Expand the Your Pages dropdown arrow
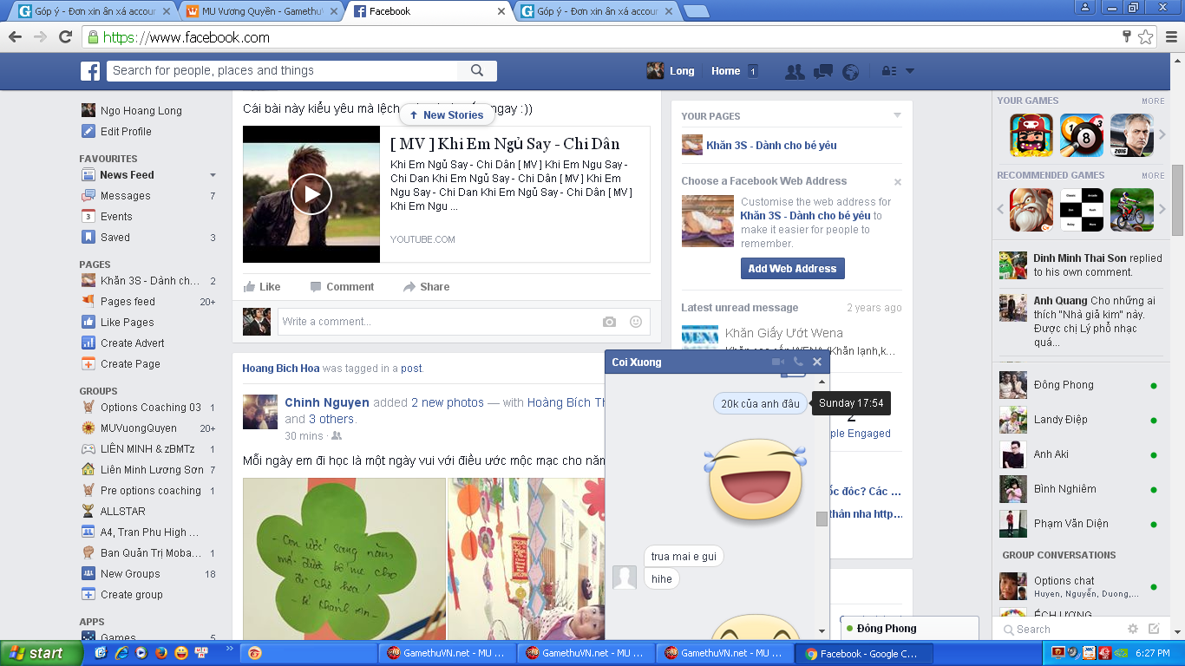The image size is (1185, 666). click(x=898, y=115)
